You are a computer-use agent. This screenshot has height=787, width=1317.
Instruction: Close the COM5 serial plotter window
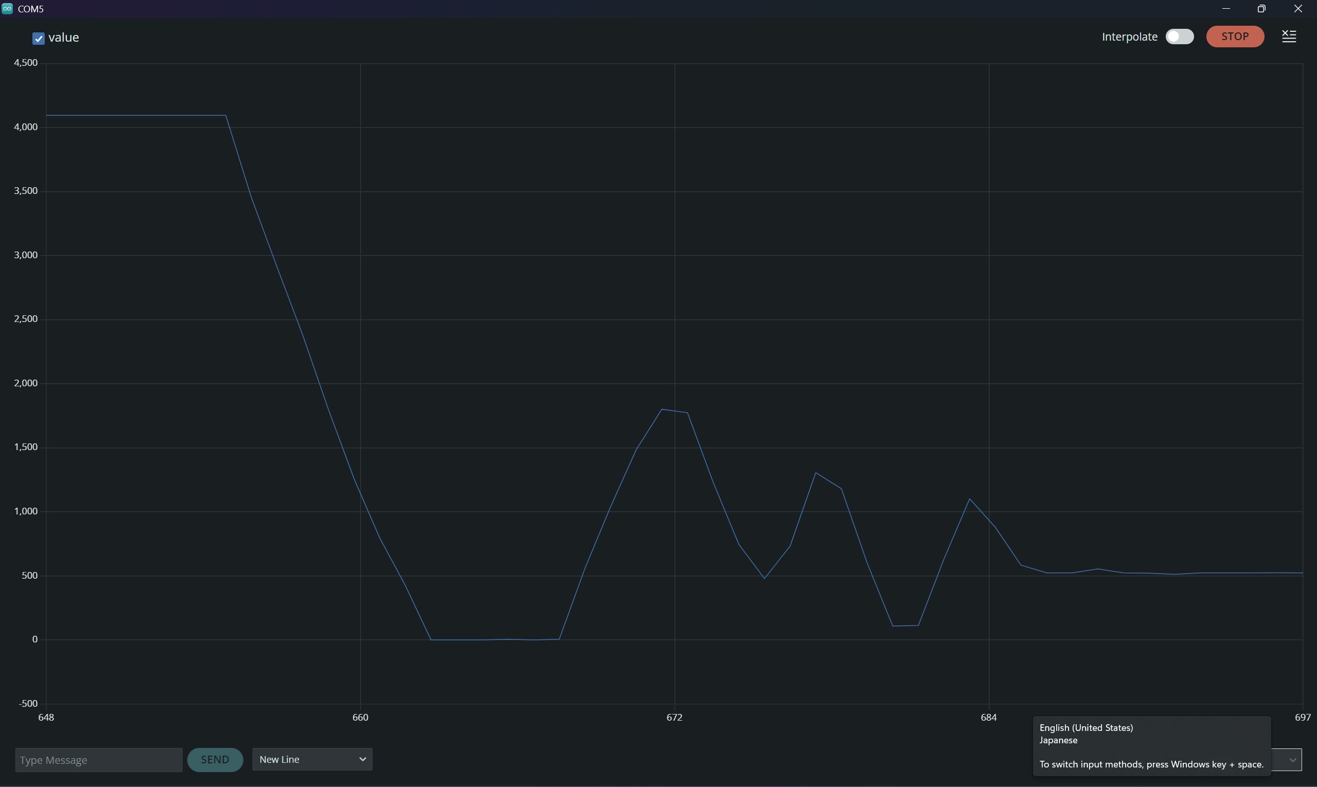[1297, 8]
